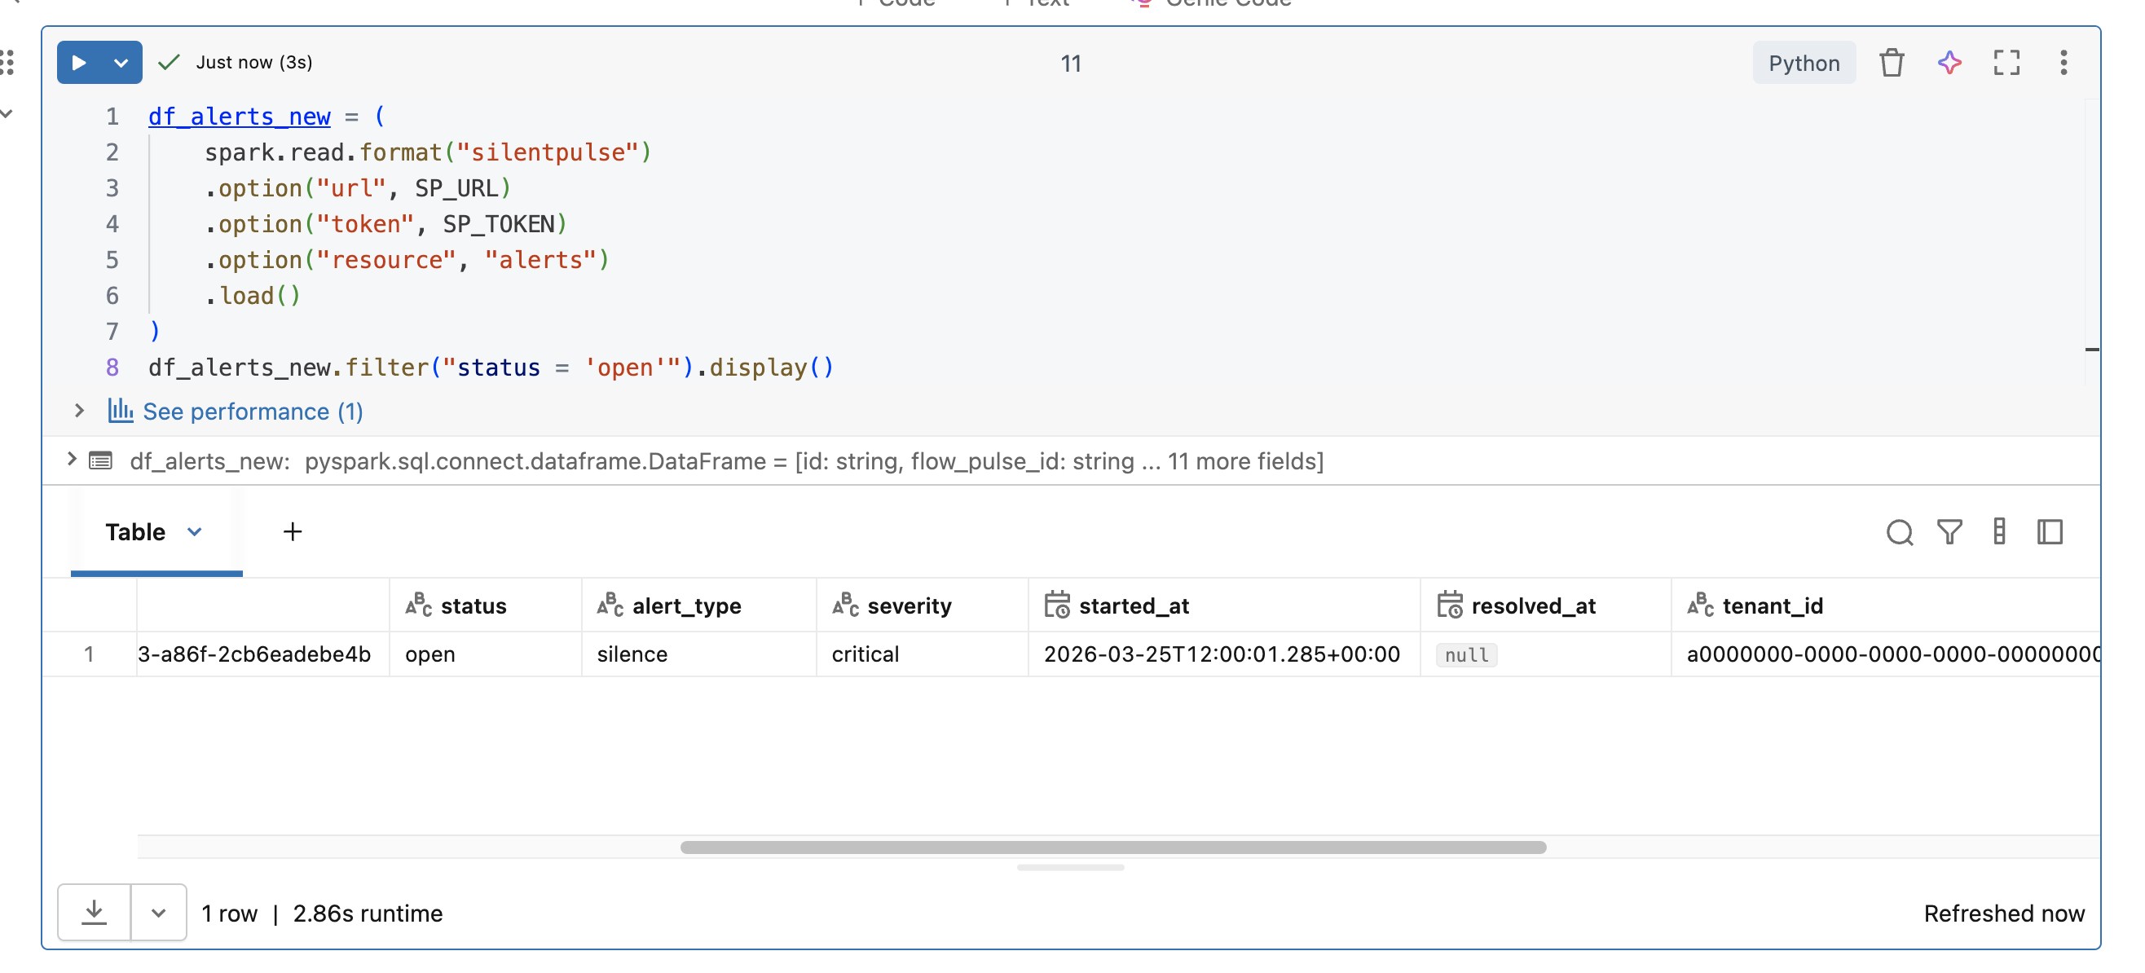Select the id cell ending 2cb6eadebe4b
Image resolution: width=2145 pixels, height=973 pixels.
click(263, 654)
